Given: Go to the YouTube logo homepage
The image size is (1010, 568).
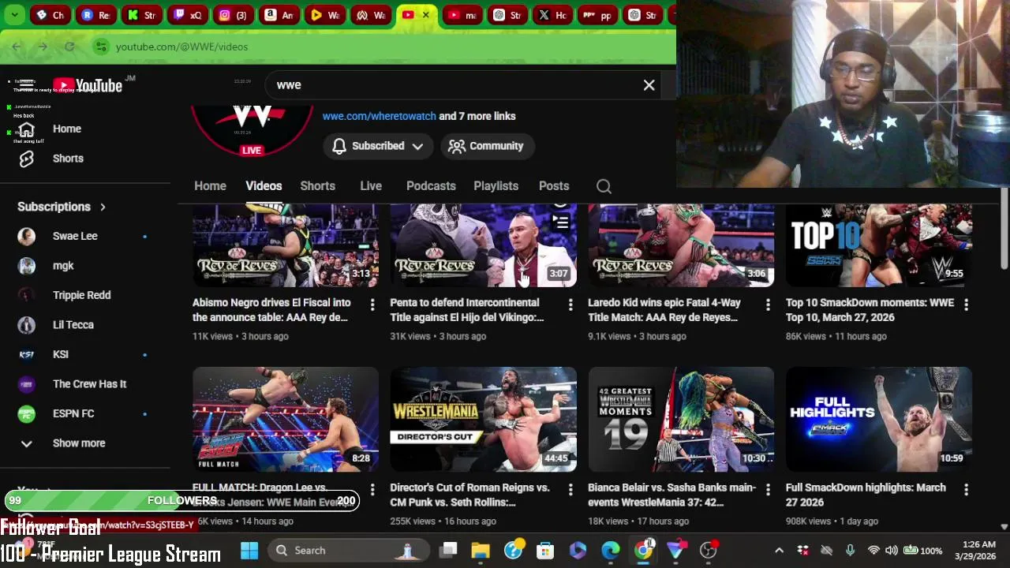Looking at the screenshot, I should [88, 85].
